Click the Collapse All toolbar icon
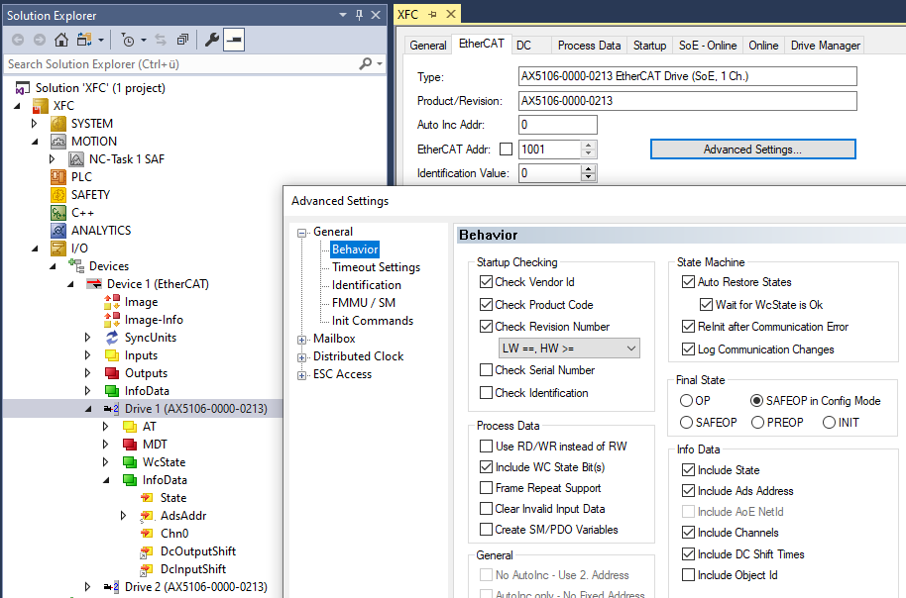The width and height of the screenshot is (906, 598). point(182,40)
